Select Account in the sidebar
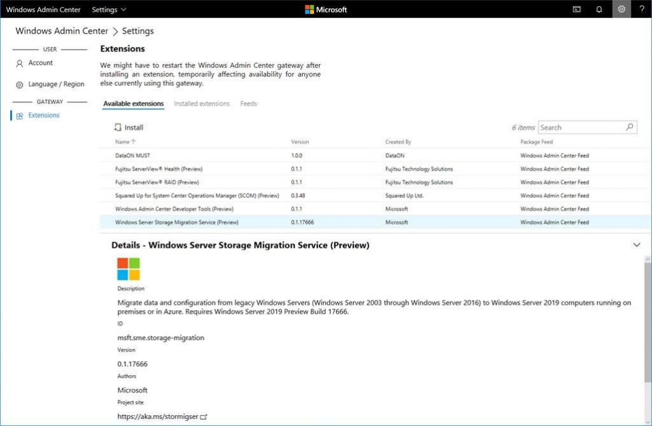This screenshot has height=426, width=652. pyautogui.click(x=40, y=63)
